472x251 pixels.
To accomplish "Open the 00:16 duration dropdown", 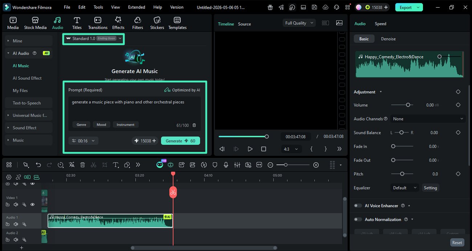I will click(83, 141).
